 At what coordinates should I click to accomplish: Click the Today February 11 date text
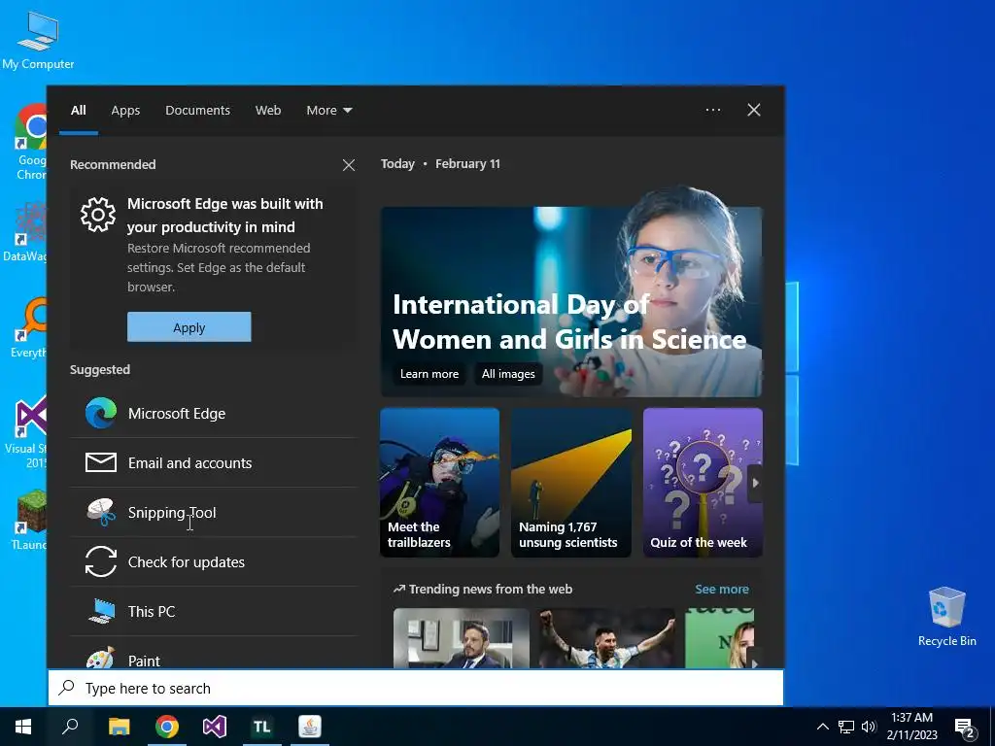click(x=440, y=163)
